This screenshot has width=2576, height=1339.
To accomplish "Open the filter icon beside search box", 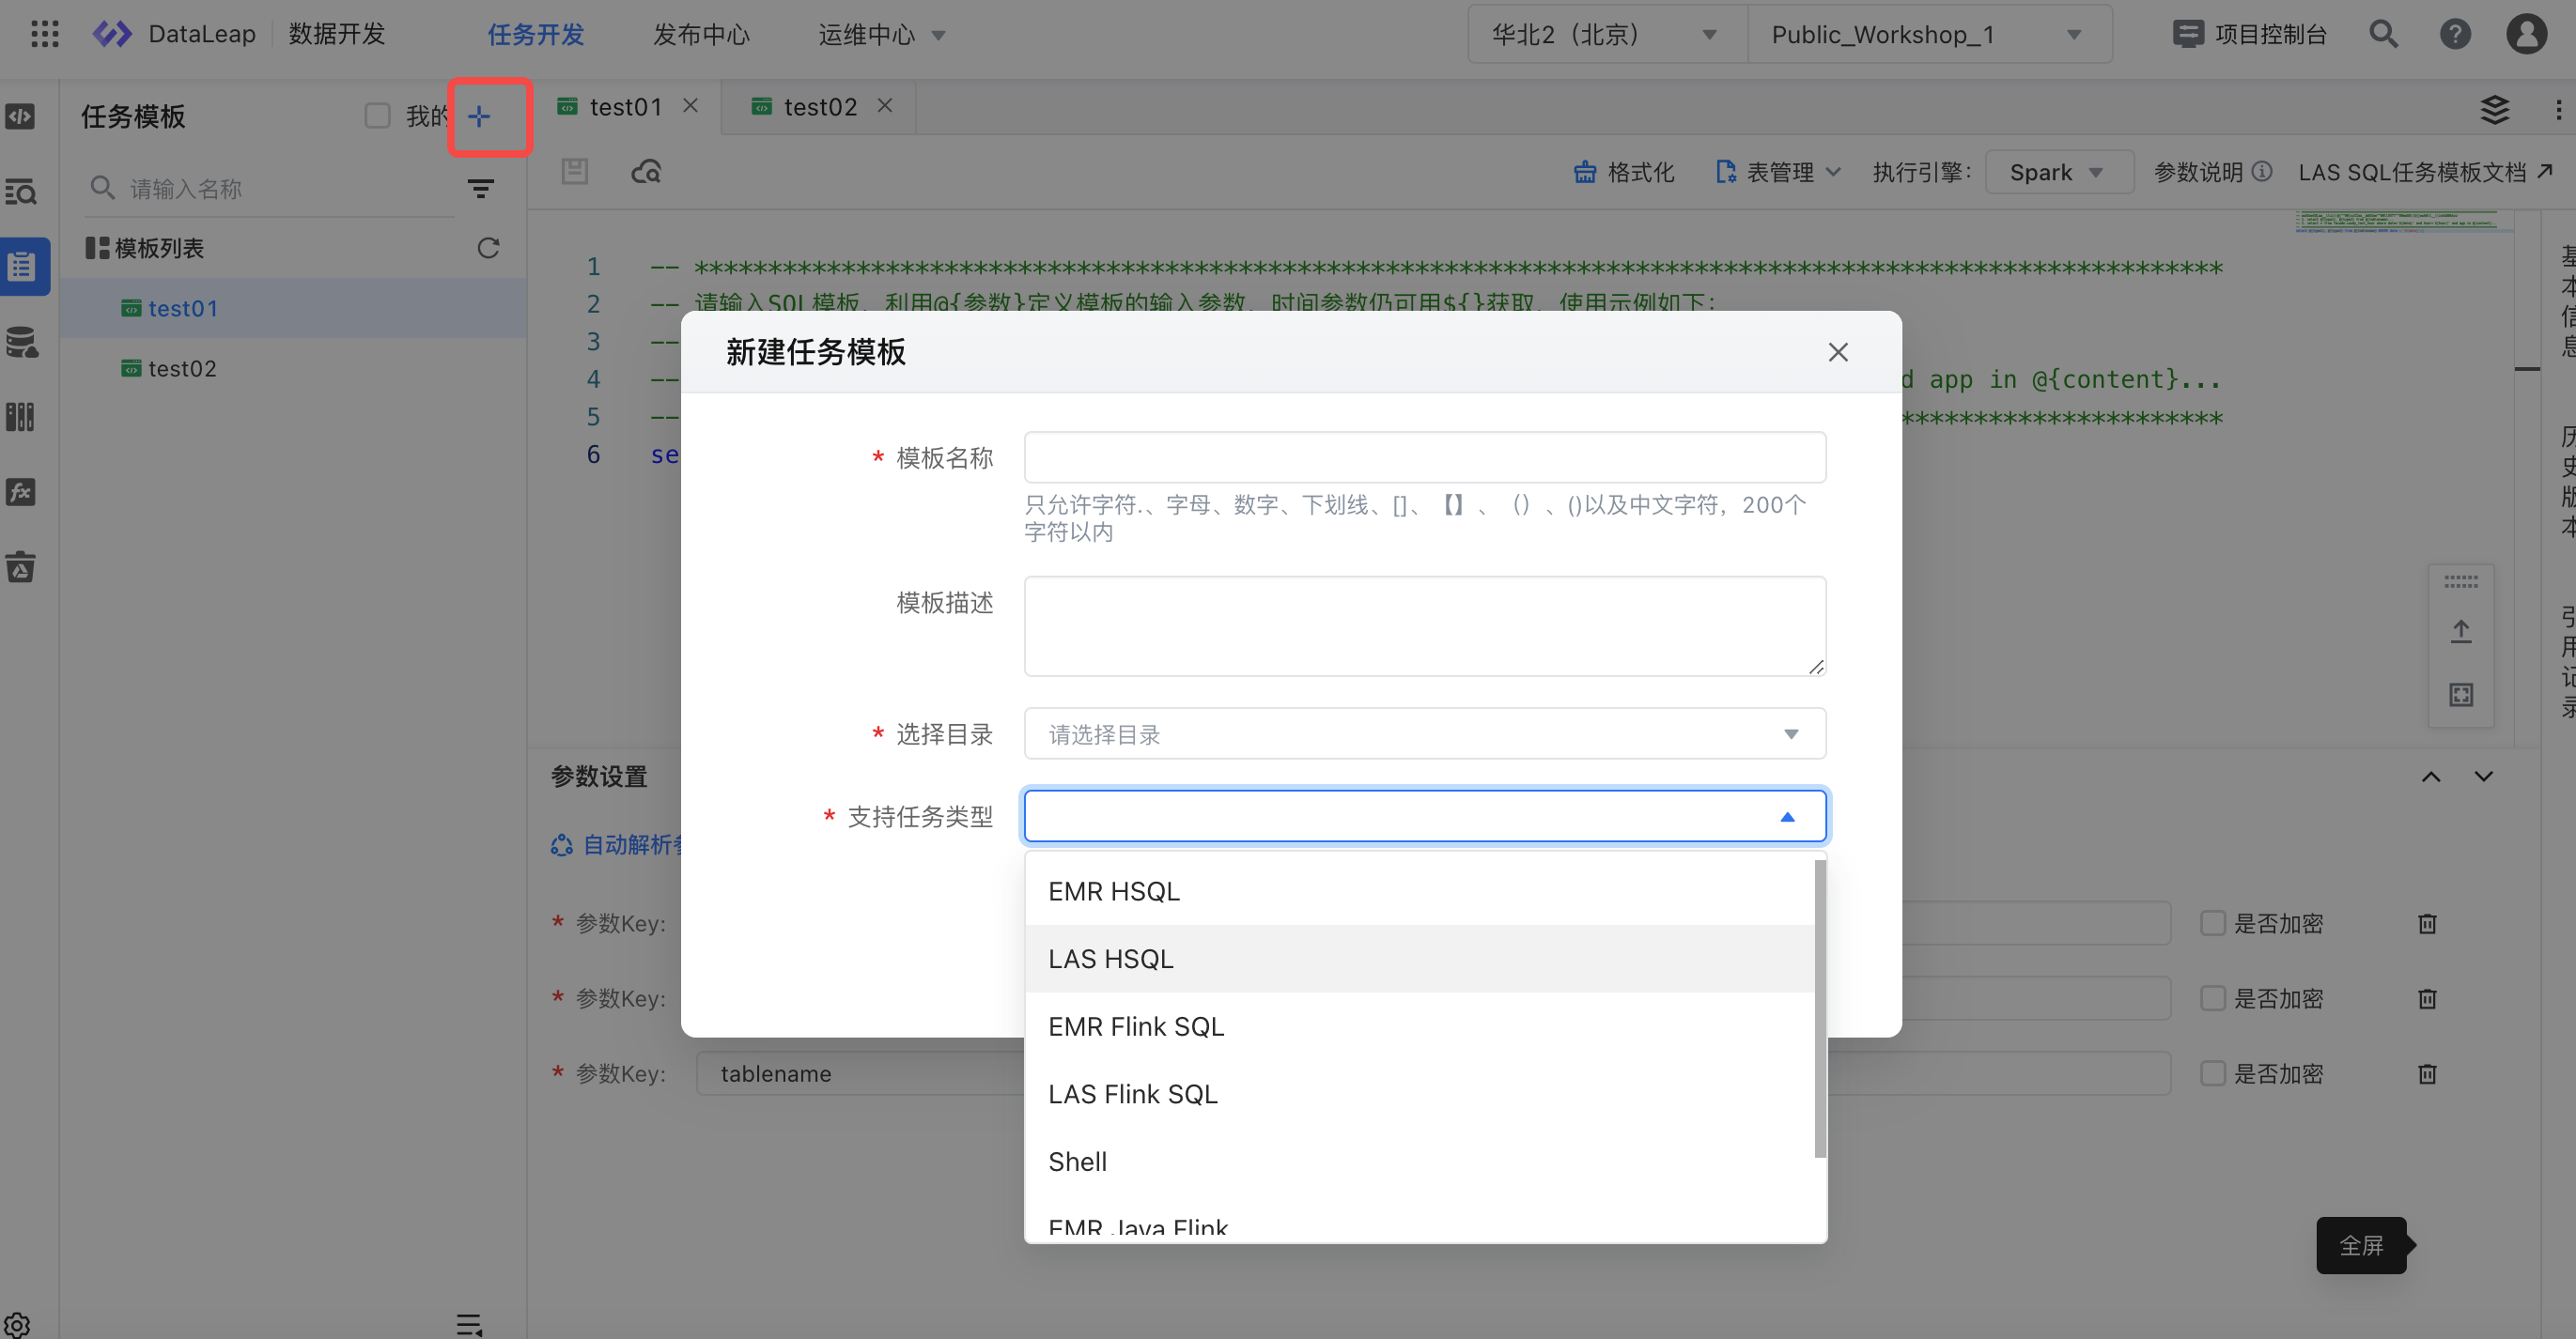I will (481, 189).
